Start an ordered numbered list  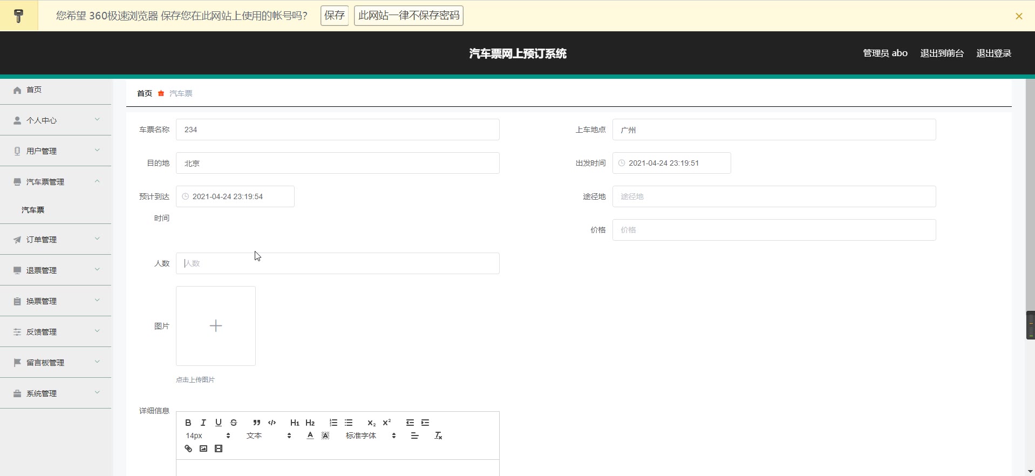pyautogui.click(x=333, y=423)
